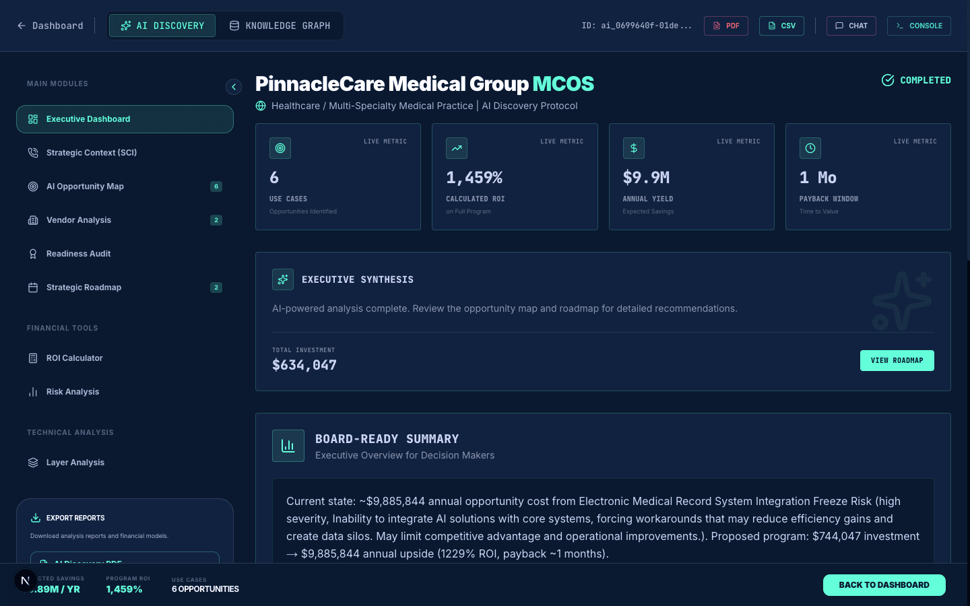The image size is (970, 606).
Task: Click View Roadmap button
Action: pyautogui.click(x=897, y=360)
